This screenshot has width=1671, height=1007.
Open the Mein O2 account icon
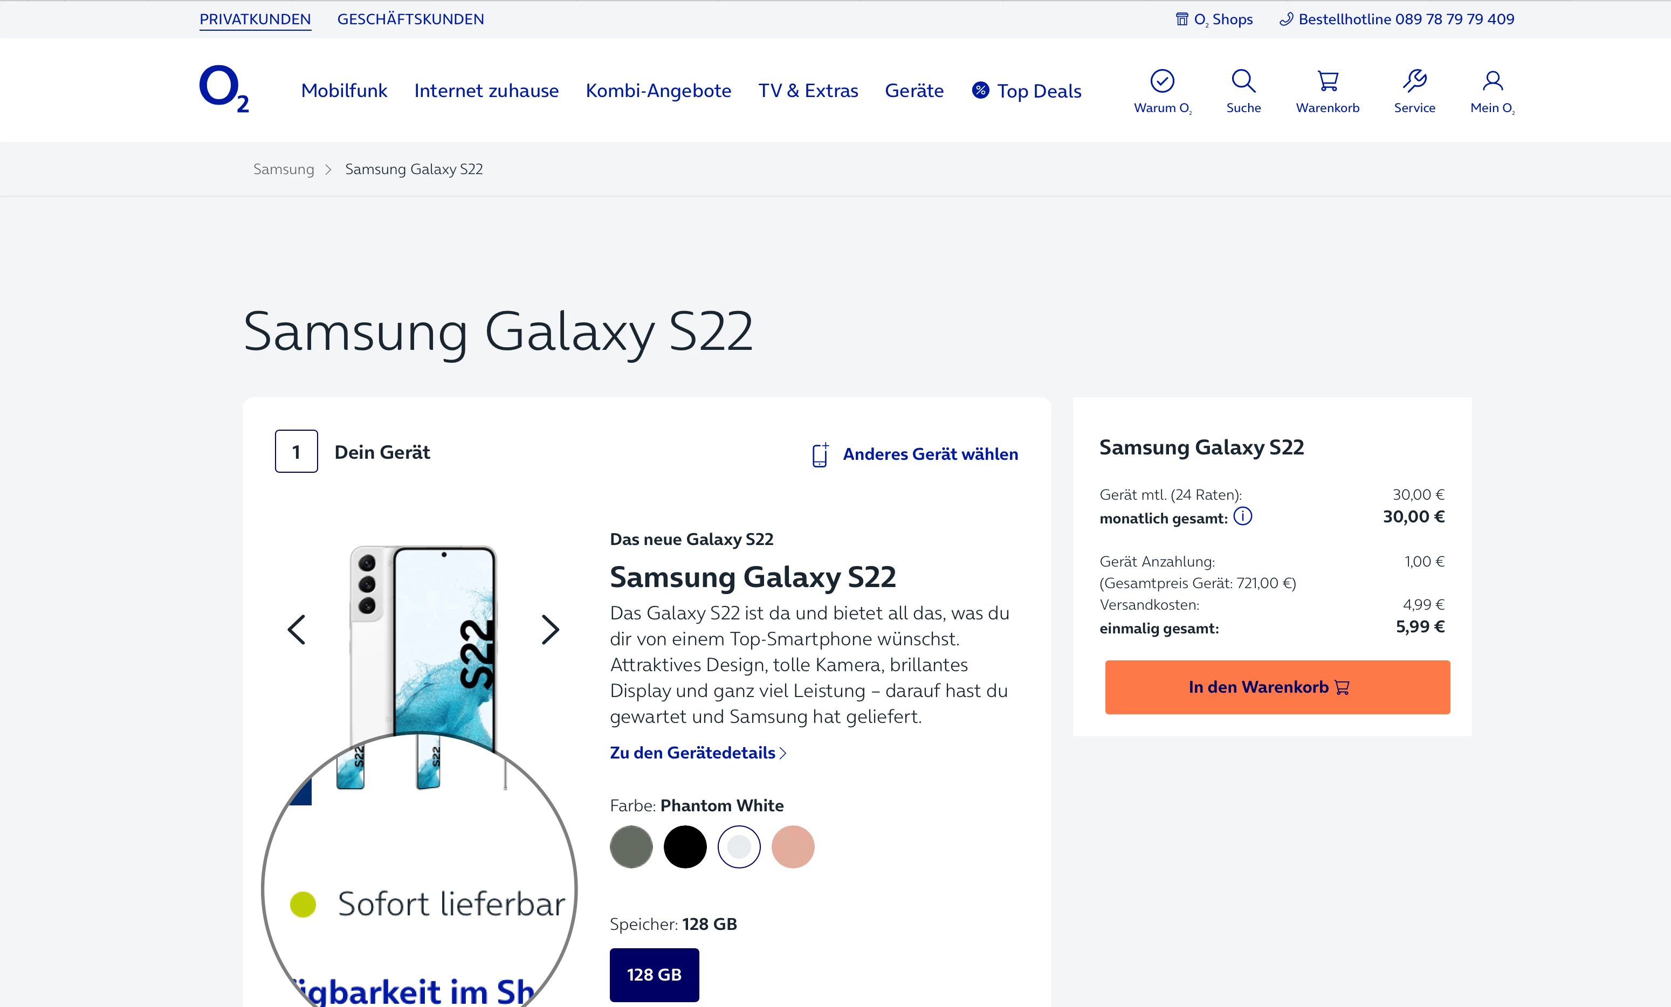(1492, 81)
